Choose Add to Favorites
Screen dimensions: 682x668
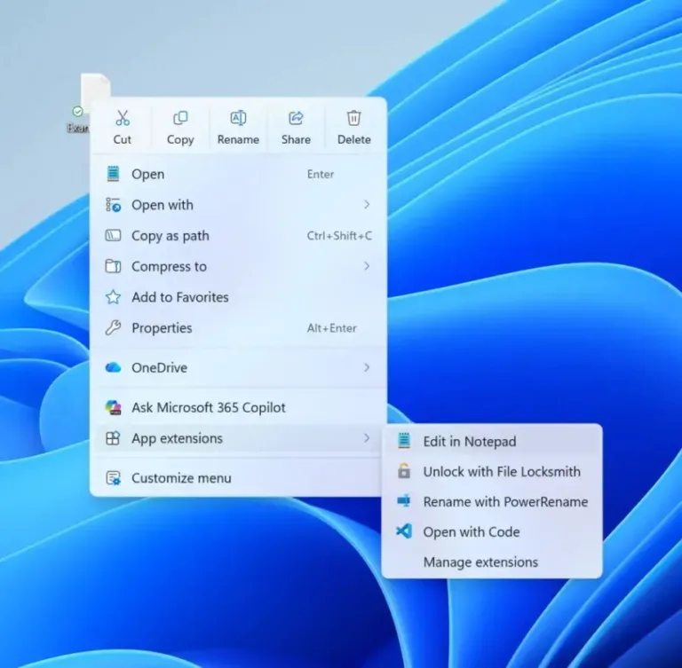pyautogui.click(x=238, y=297)
